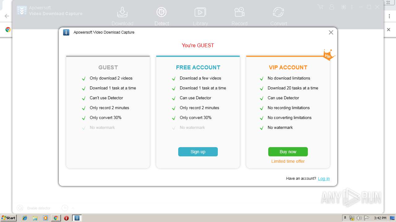Viewport: 396px width, 222px height.
Task: Launch Internet Explorer from taskbar
Action: [x=25, y=218]
